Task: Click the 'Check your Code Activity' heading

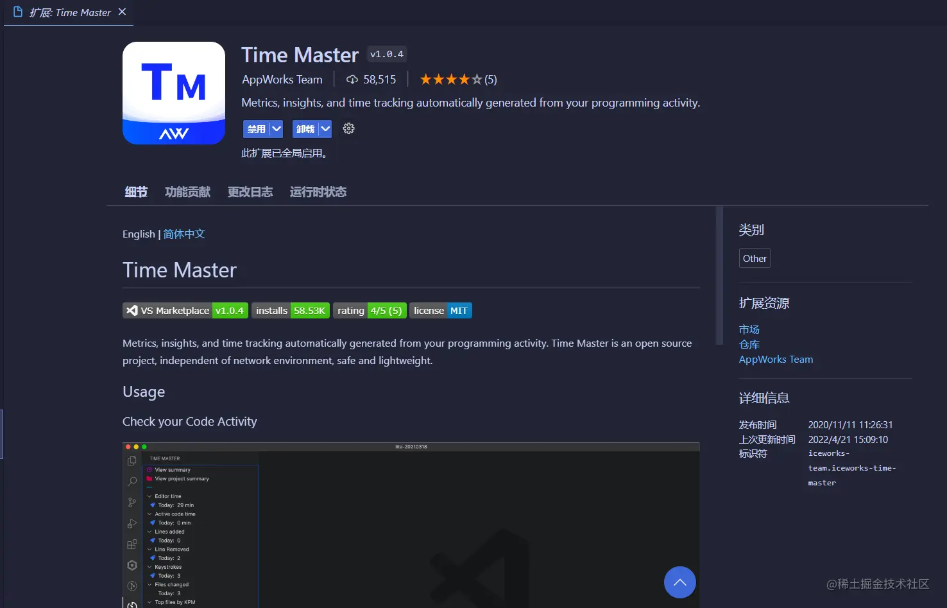Action: 190,422
